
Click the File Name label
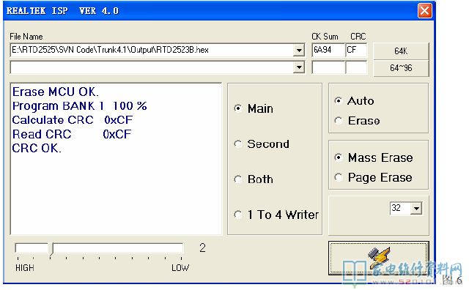pos(26,37)
